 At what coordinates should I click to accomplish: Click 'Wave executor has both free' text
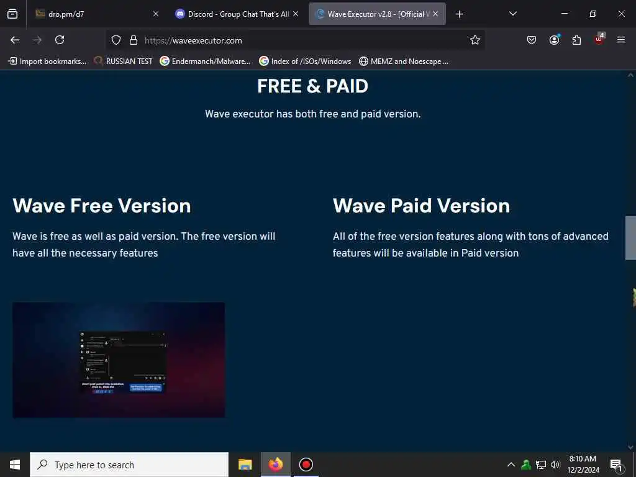coord(313,114)
